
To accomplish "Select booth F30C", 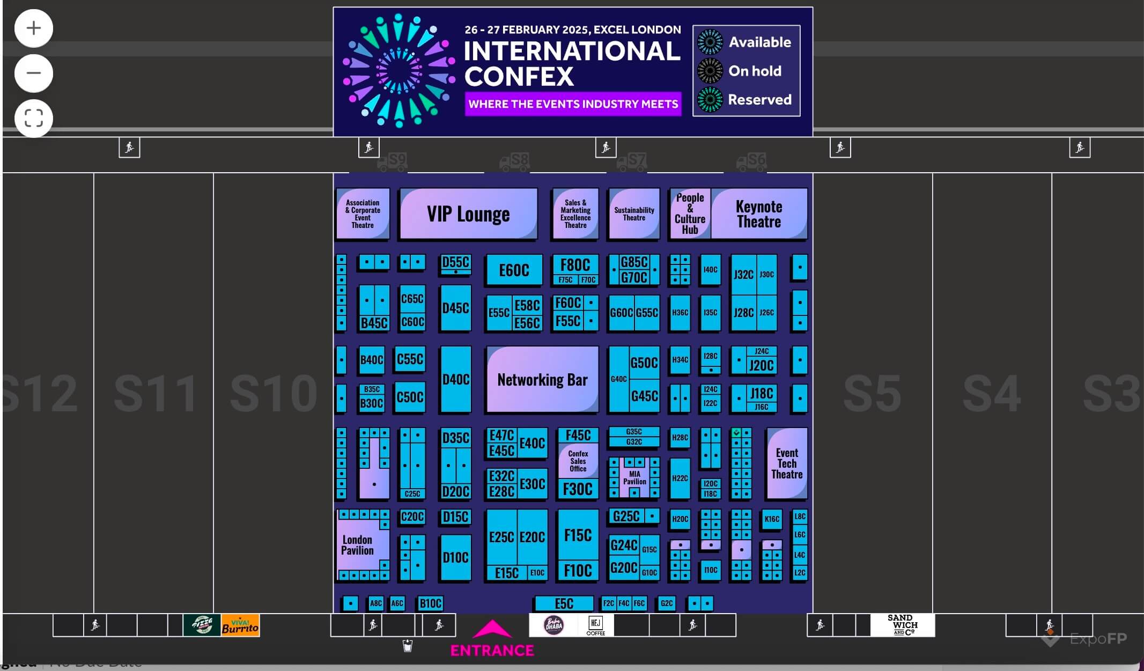I will 578,489.
